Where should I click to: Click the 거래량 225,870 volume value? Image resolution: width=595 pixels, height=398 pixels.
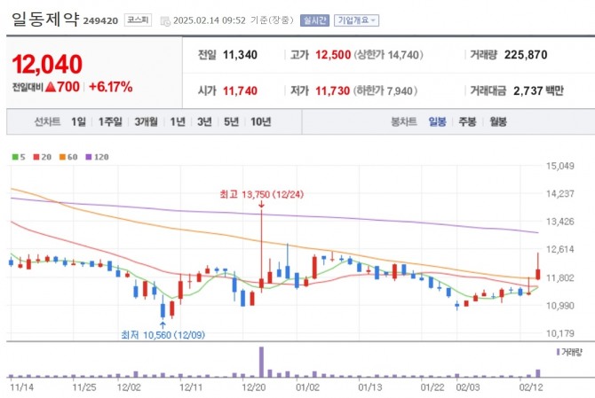coord(526,55)
